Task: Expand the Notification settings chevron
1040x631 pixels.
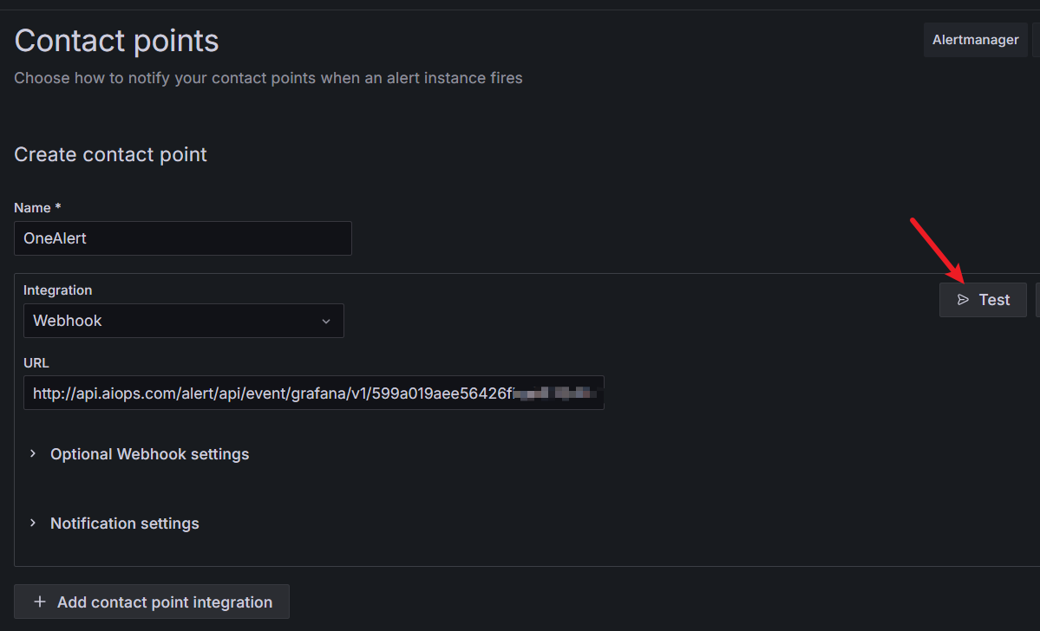Action: (x=33, y=524)
